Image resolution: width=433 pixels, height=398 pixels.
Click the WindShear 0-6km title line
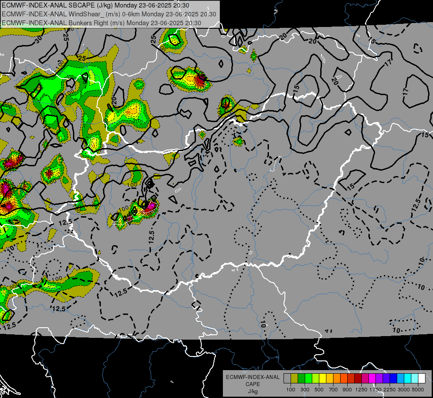[x=109, y=14]
